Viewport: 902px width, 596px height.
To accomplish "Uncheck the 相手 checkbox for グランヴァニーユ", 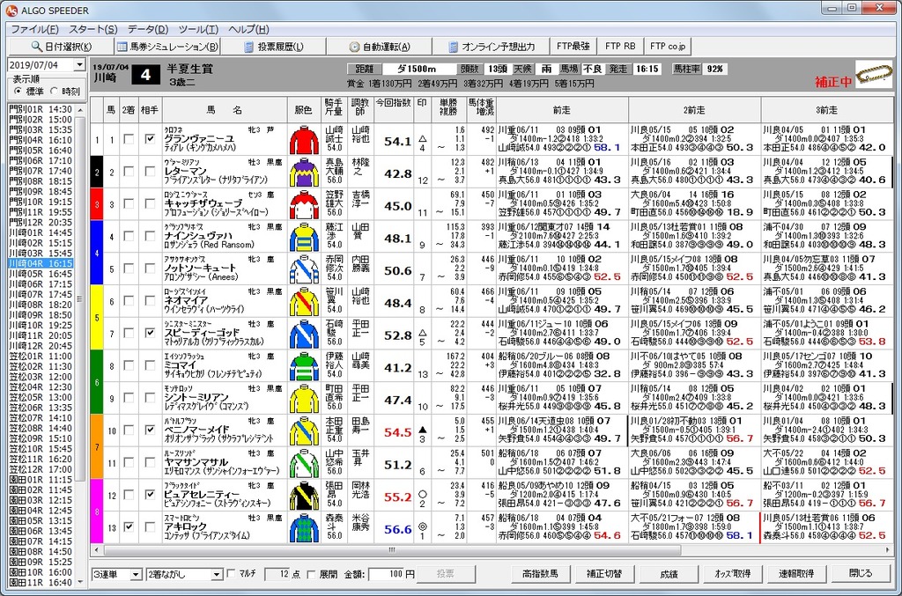I will point(150,139).
